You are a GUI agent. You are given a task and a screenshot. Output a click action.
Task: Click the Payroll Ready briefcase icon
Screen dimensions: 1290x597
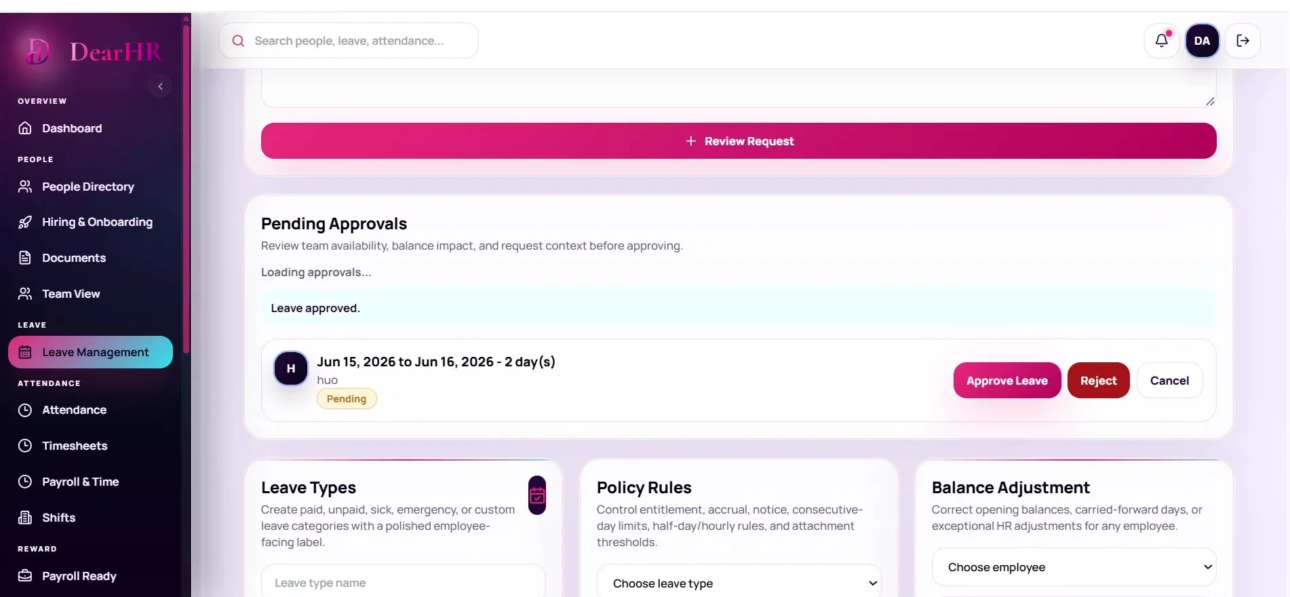tap(25, 576)
